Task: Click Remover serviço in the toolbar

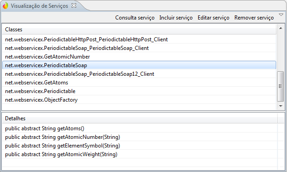Action: click(254, 18)
